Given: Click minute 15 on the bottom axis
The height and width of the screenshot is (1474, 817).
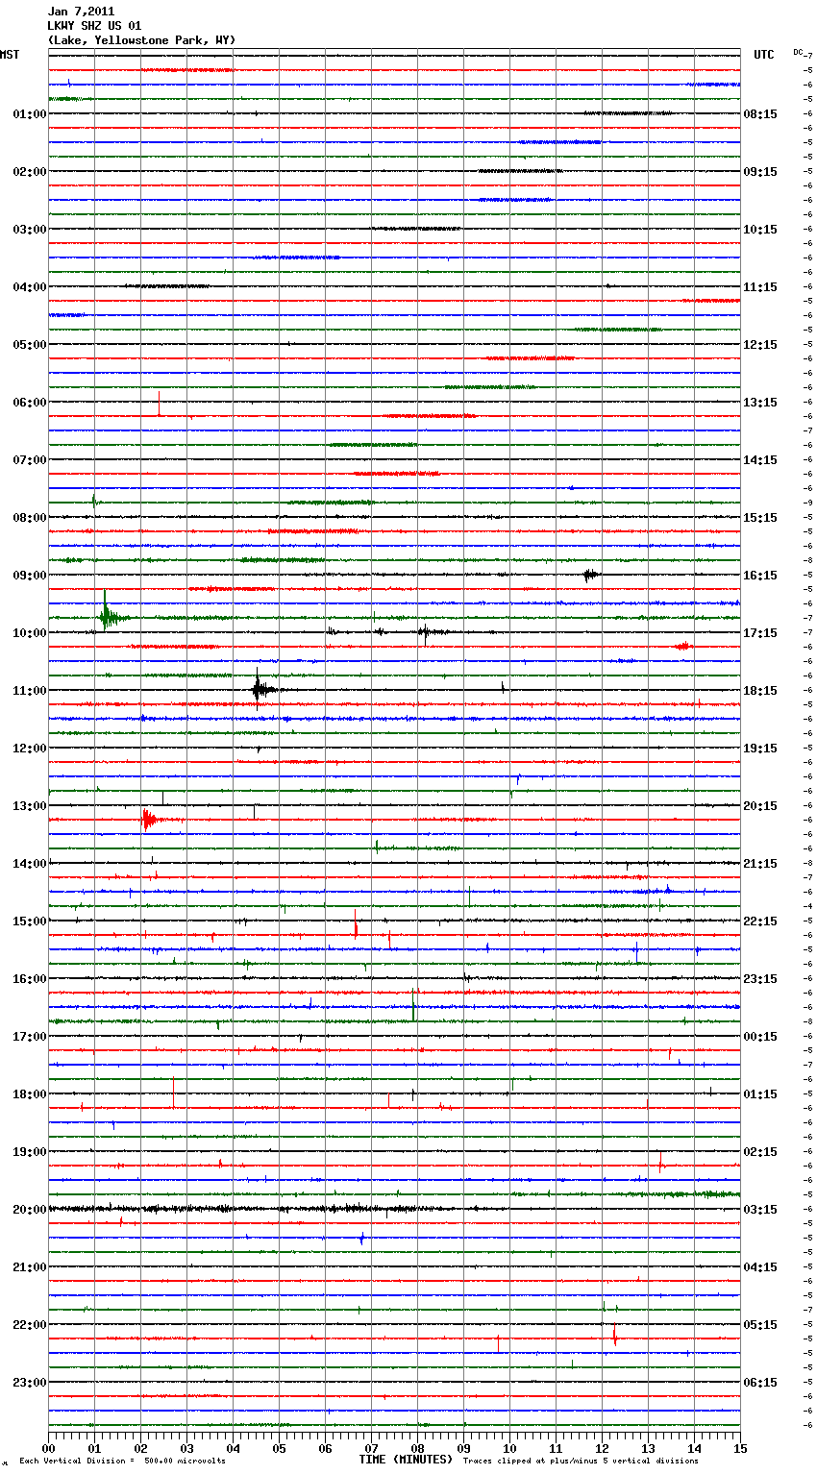Looking at the screenshot, I should click(x=740, y=1449).
